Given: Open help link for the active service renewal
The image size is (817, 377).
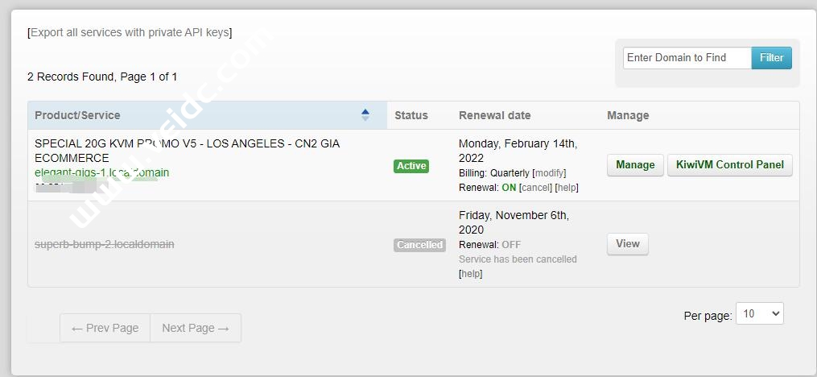Looking at the screenshot, I should pos(567,188).
